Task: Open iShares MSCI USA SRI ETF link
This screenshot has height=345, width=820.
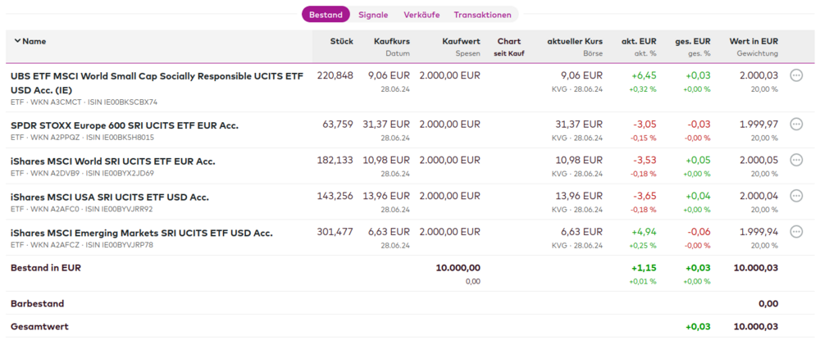Action: (109, 197)
